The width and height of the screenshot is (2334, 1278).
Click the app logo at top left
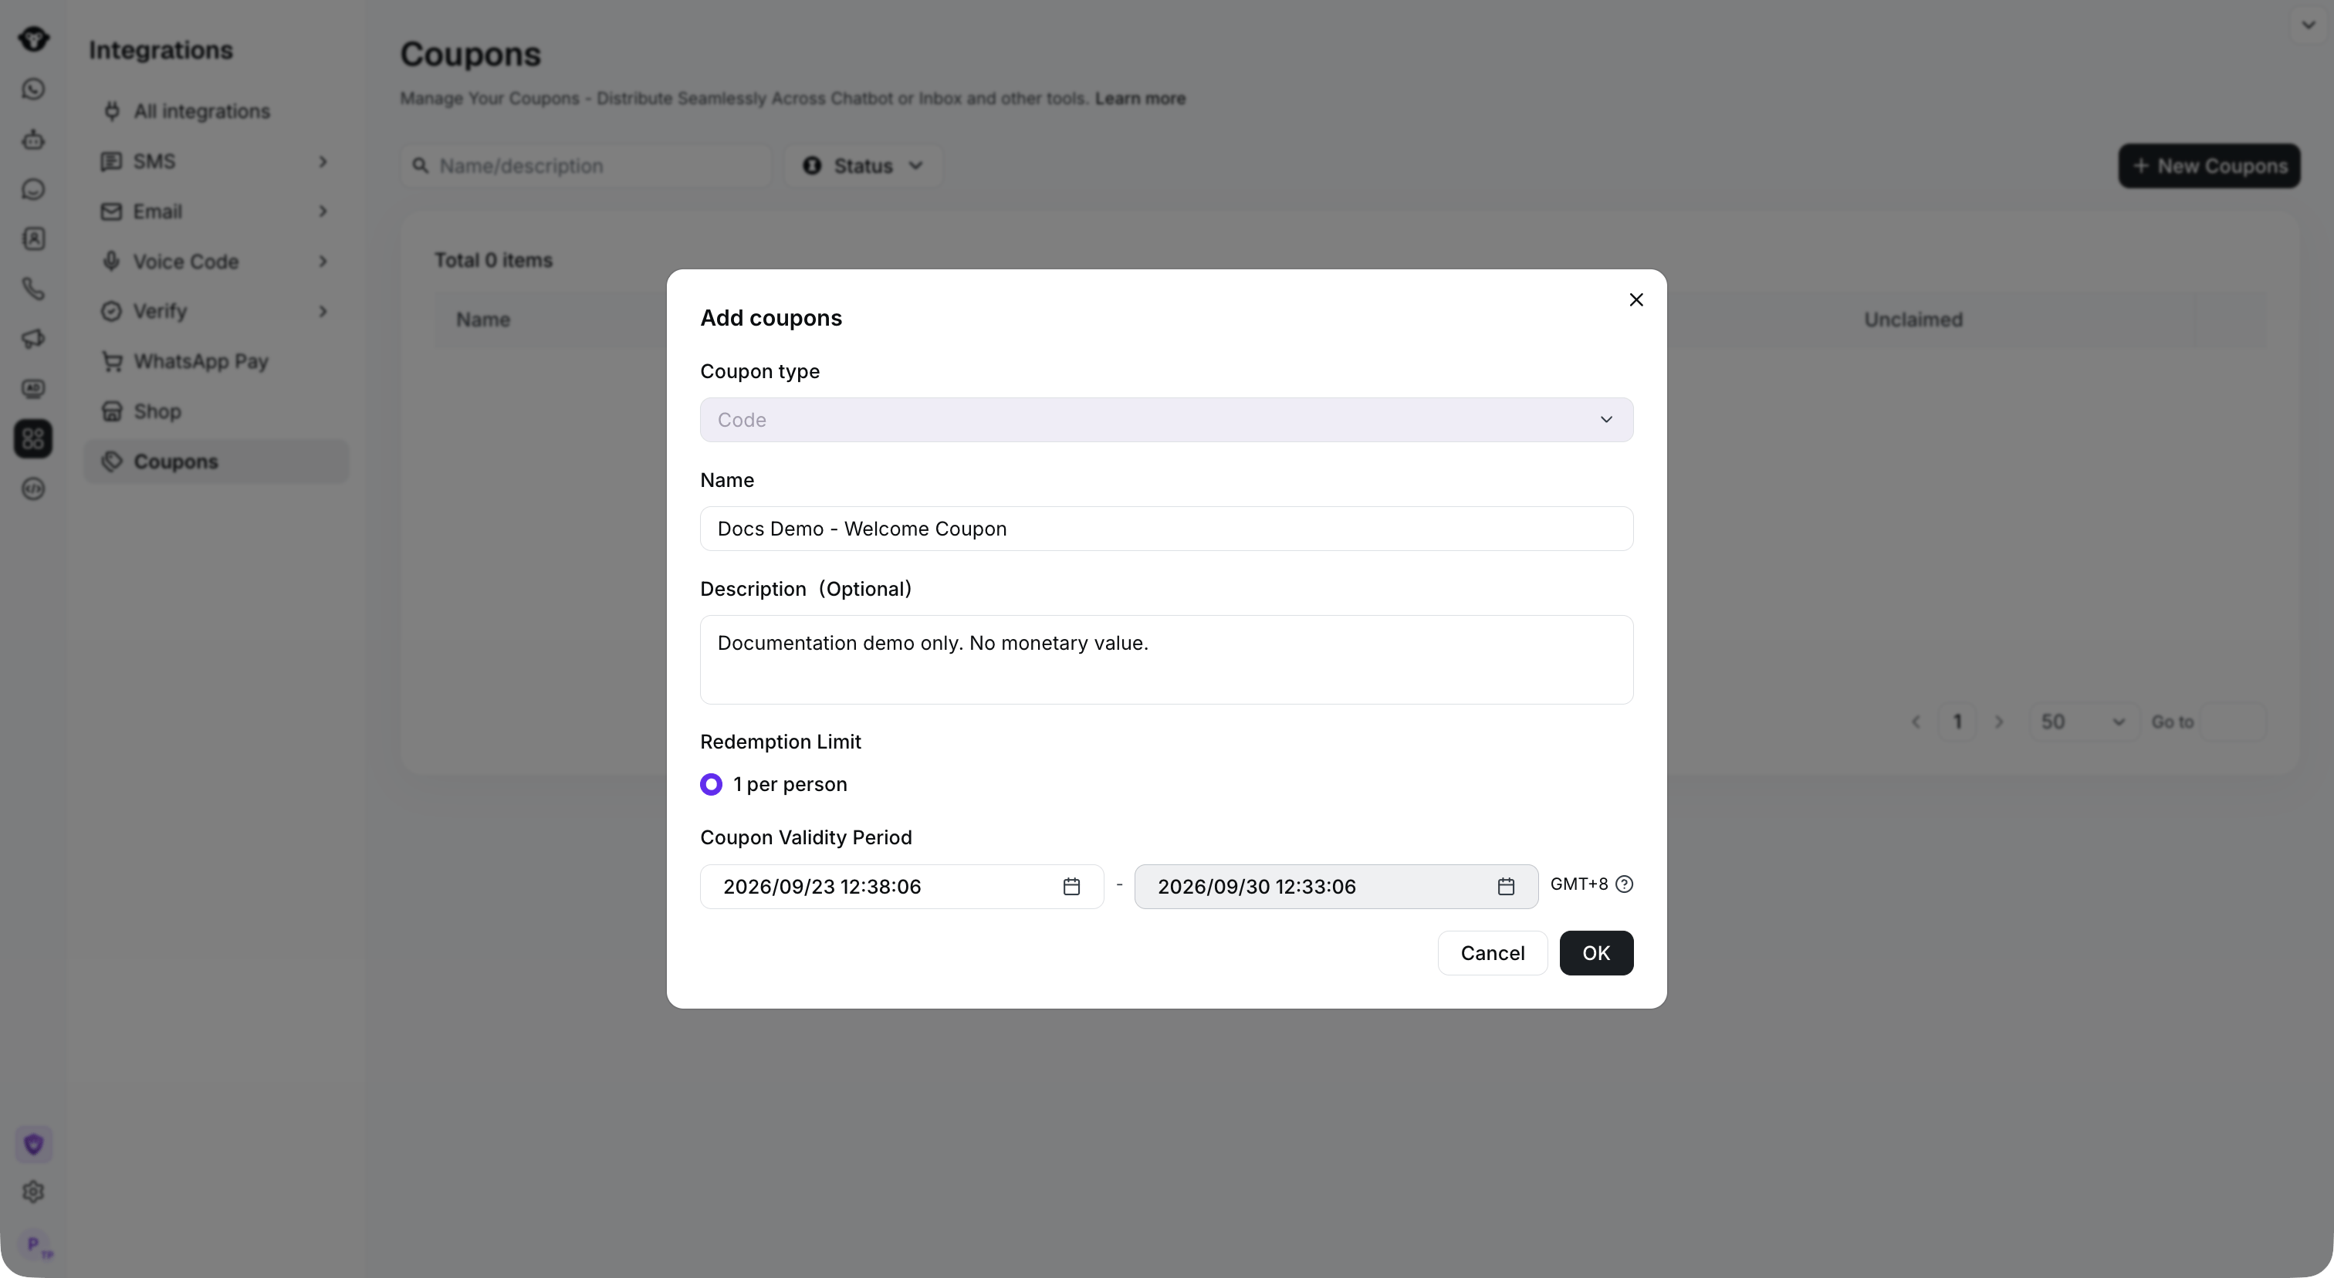click(33, 38)
